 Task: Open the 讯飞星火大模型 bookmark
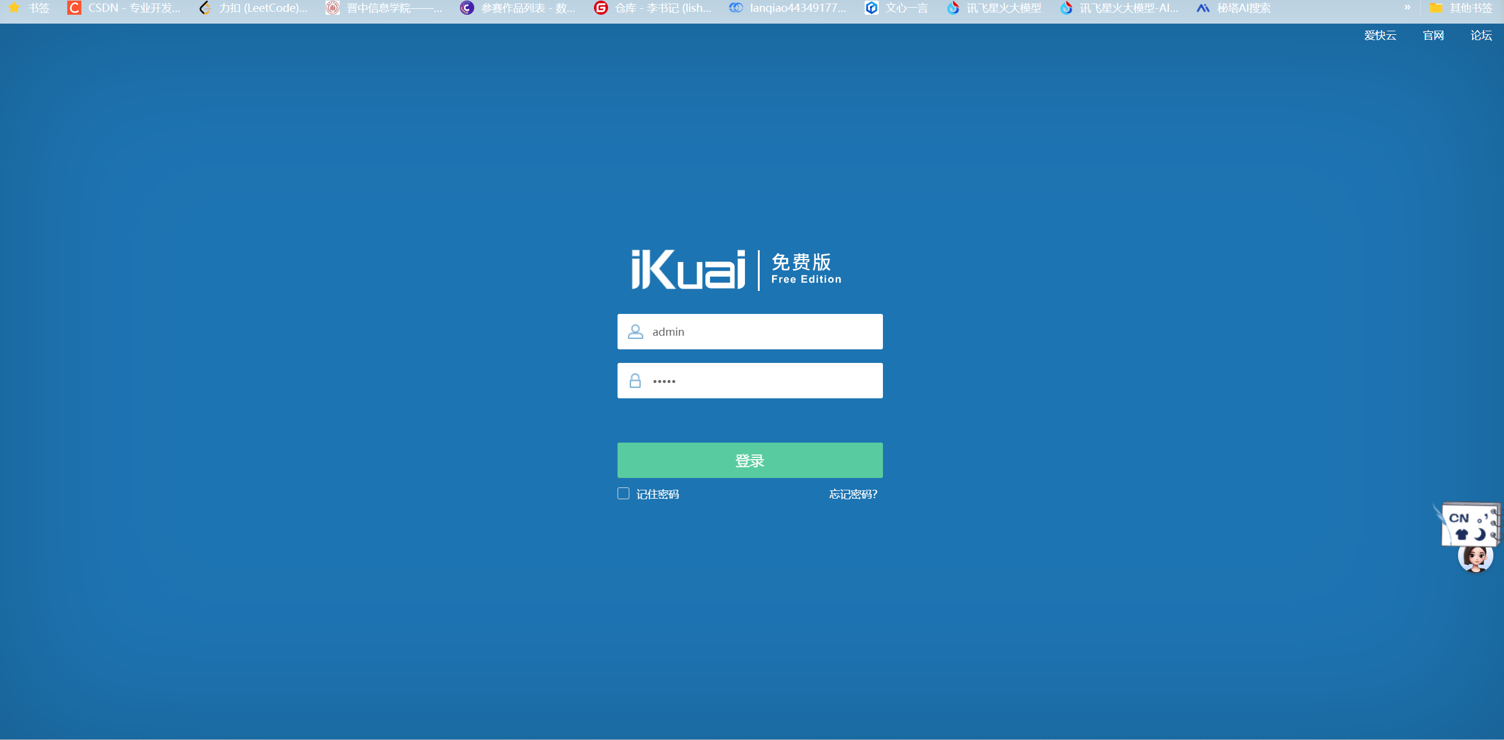point(994,8)
